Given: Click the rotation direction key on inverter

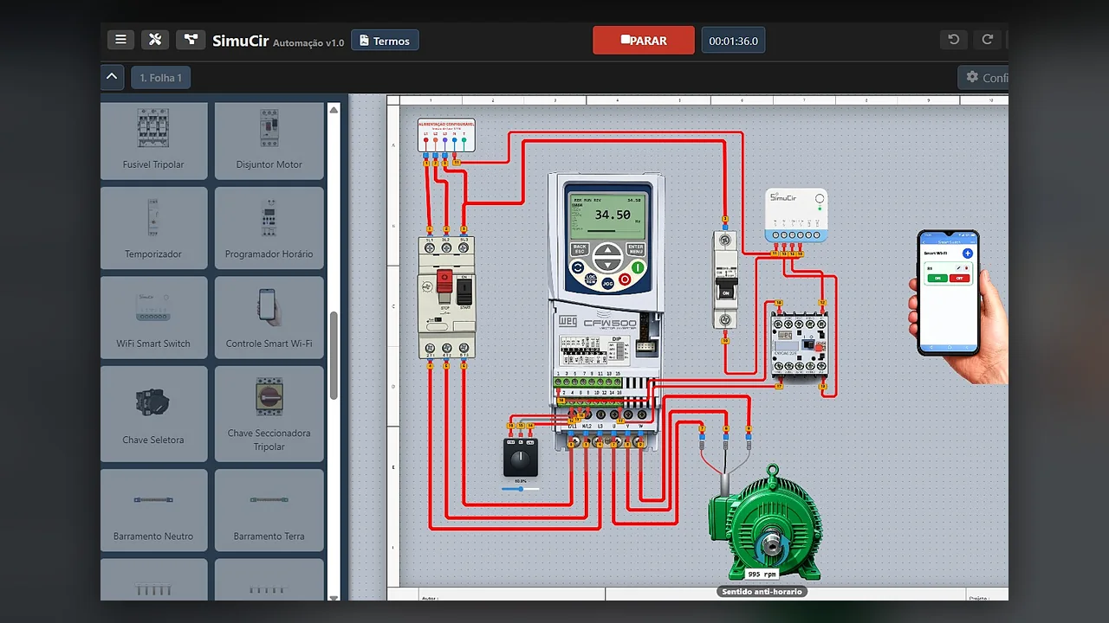Looking at the screenshot, I should pos(577,268).
